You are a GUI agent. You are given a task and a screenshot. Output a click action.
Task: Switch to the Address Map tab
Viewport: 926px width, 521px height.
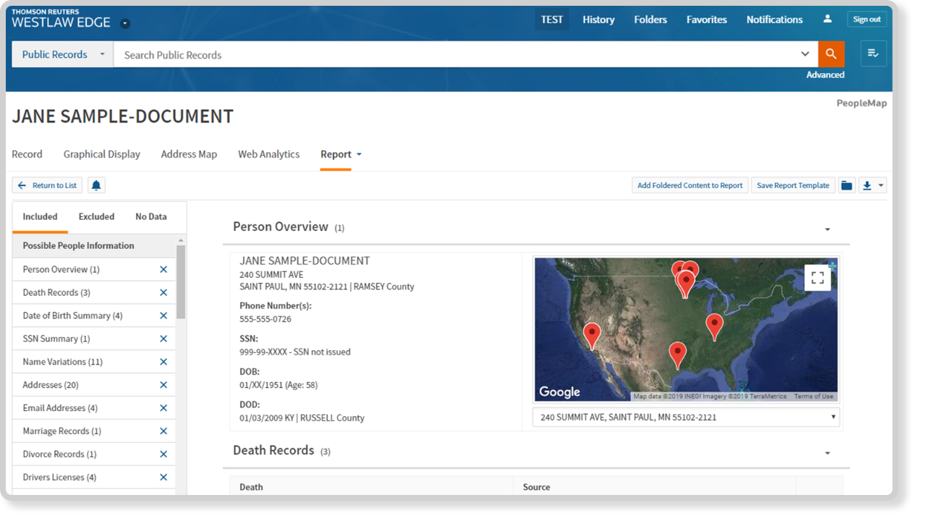pyautogui.click(x=189, y=154)
